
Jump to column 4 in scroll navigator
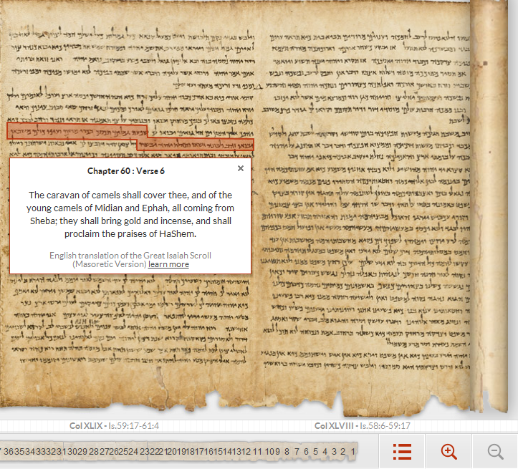pyautogui.click(x=325, y=452)
